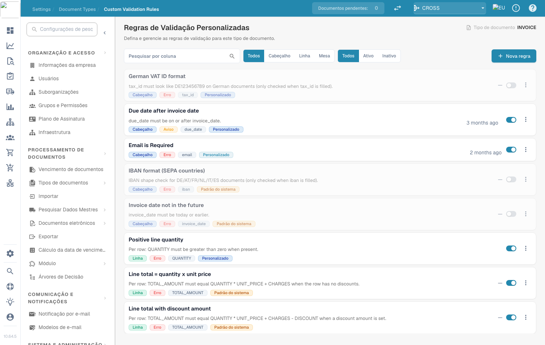Focus Configurações de pesquisa search box

coord(62,29)
